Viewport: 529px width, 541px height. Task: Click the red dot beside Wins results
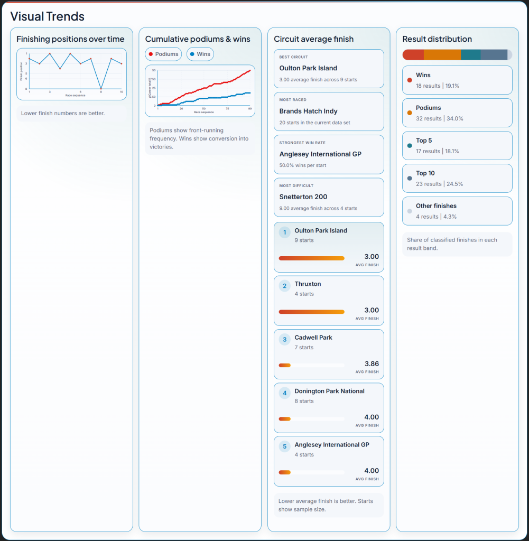(410, 80)
